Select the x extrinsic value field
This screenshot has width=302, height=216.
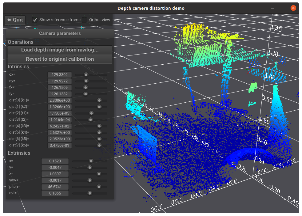(55, 161)
